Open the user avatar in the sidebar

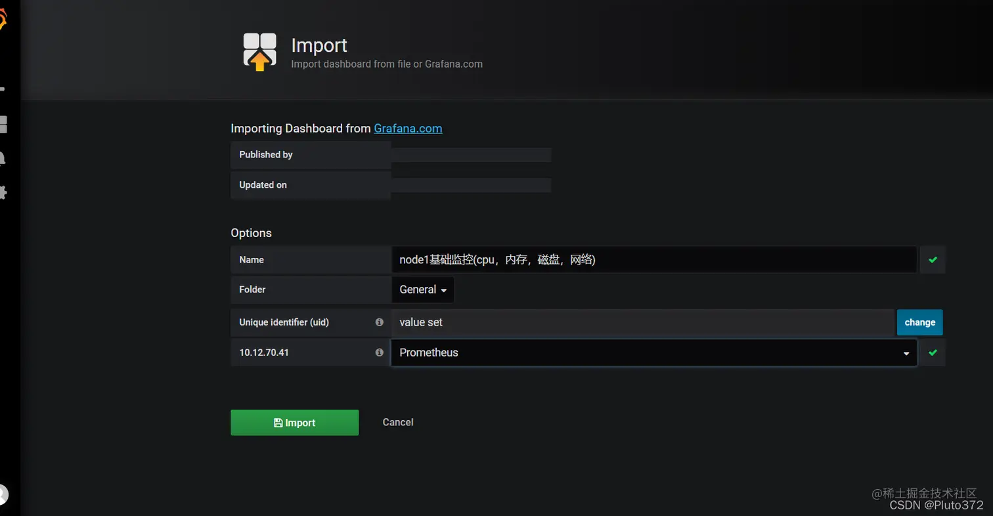(3, 494)
